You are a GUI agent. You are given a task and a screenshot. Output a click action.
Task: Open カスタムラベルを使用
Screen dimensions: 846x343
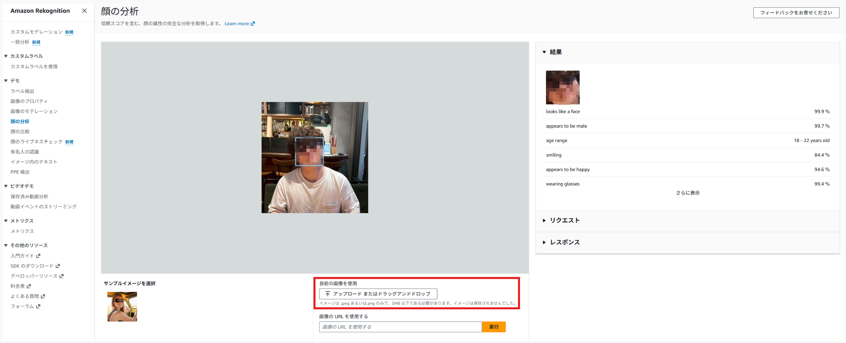[34, 67]
